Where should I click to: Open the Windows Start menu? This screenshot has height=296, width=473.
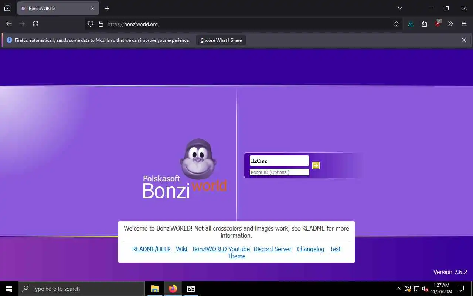point(9,289)
